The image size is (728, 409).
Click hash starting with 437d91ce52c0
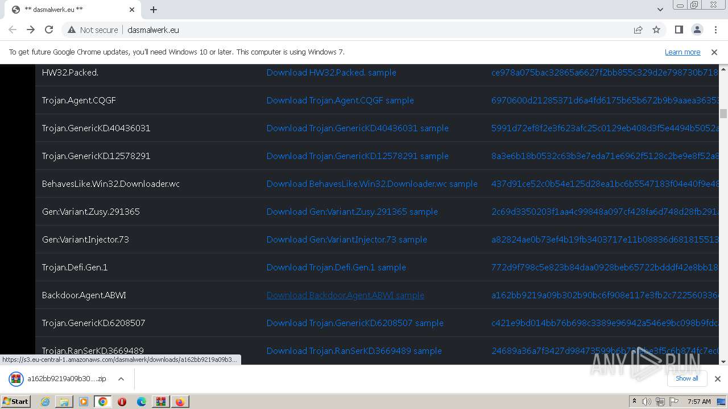click(x=605, y=183)
